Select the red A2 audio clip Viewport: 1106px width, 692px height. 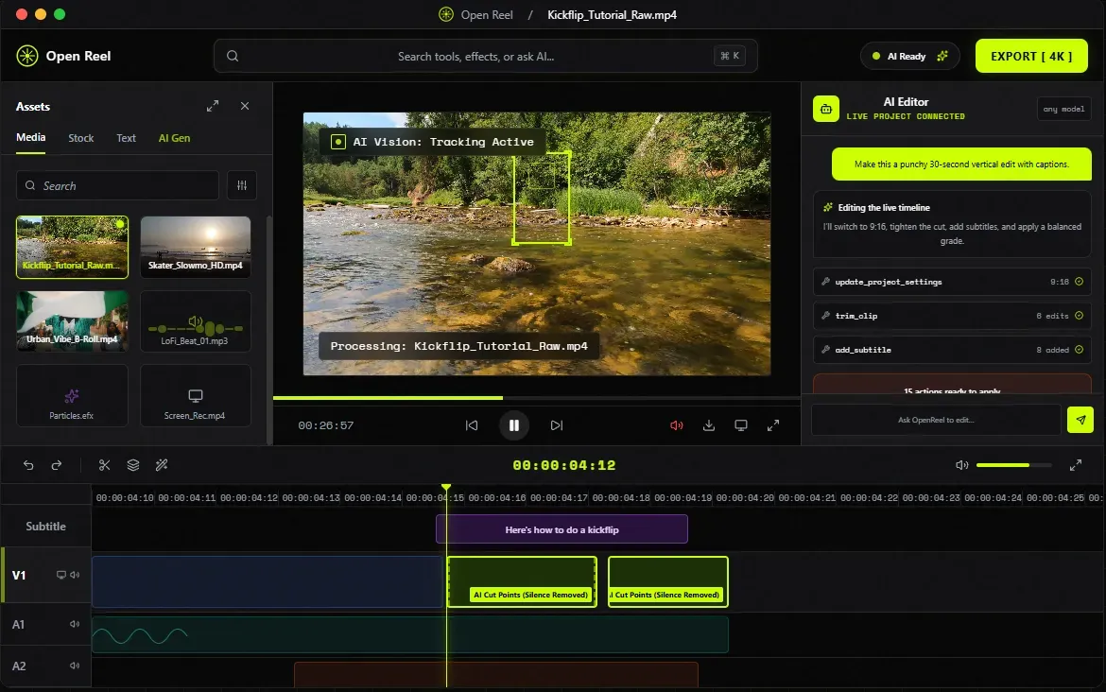[x=496, y=674]
